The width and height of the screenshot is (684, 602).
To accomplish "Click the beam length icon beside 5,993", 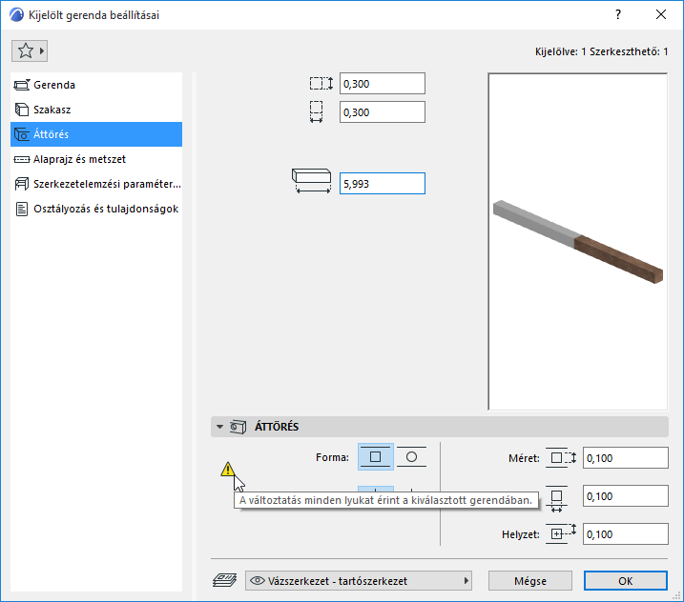I will pos(311,181).
